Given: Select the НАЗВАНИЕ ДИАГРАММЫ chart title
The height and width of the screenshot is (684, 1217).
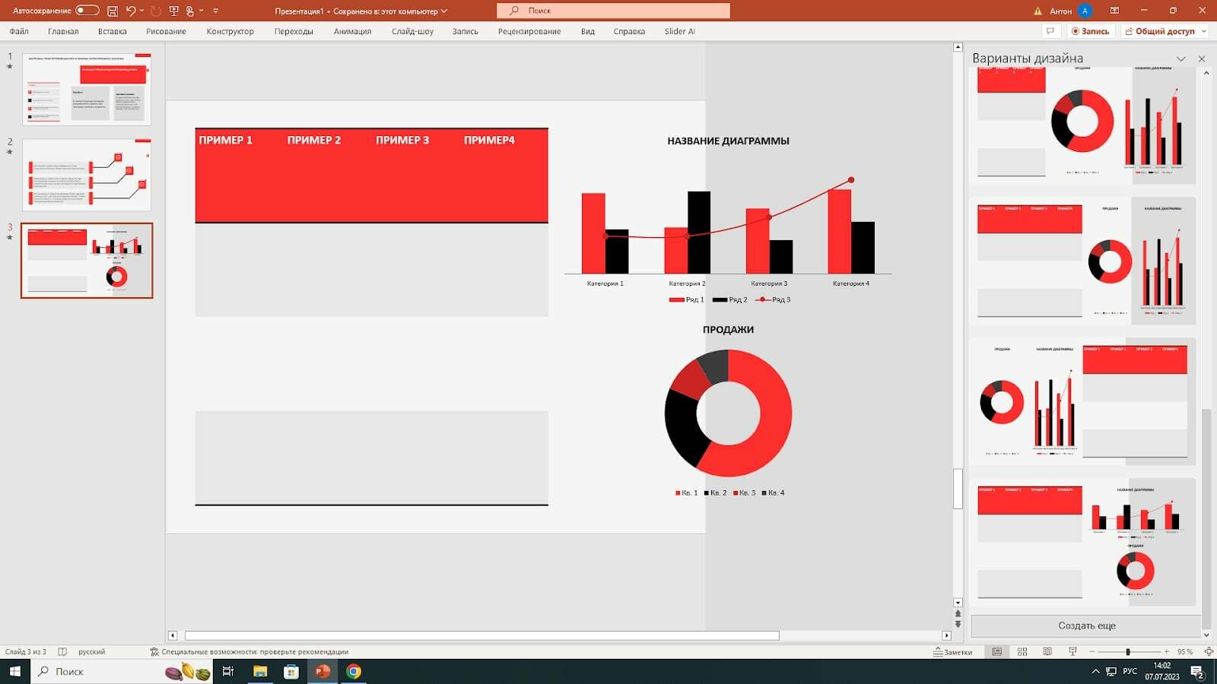Looking at the screenshot, I should coord(728,141).
